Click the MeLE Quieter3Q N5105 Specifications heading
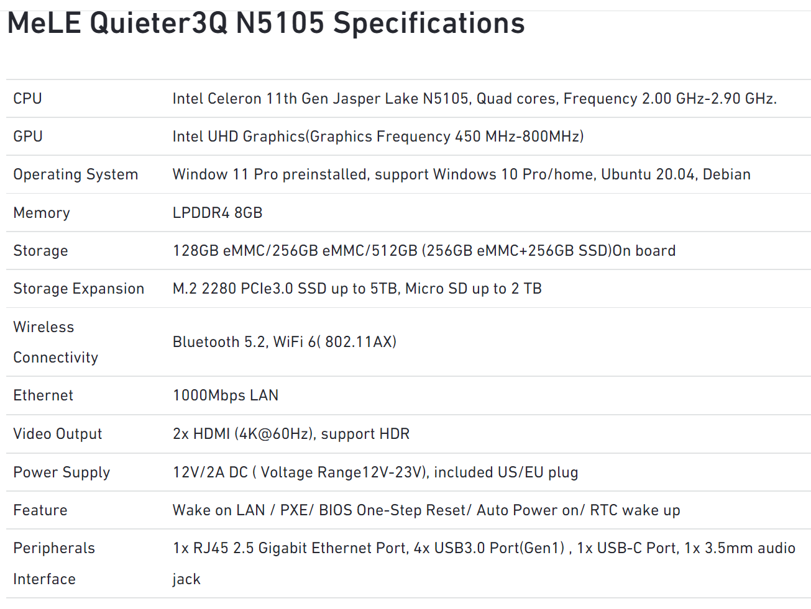Image resolution: width=811 pixels, height=609 pixels. tap(266, 23)
